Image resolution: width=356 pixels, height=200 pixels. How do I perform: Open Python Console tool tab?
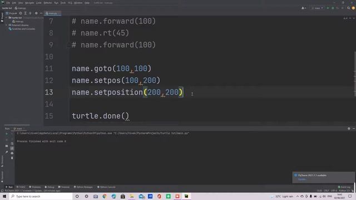coord(106,187)
